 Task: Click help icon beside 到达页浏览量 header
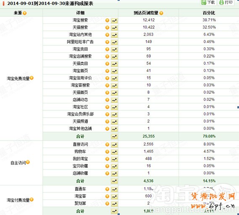click(161, 13)
